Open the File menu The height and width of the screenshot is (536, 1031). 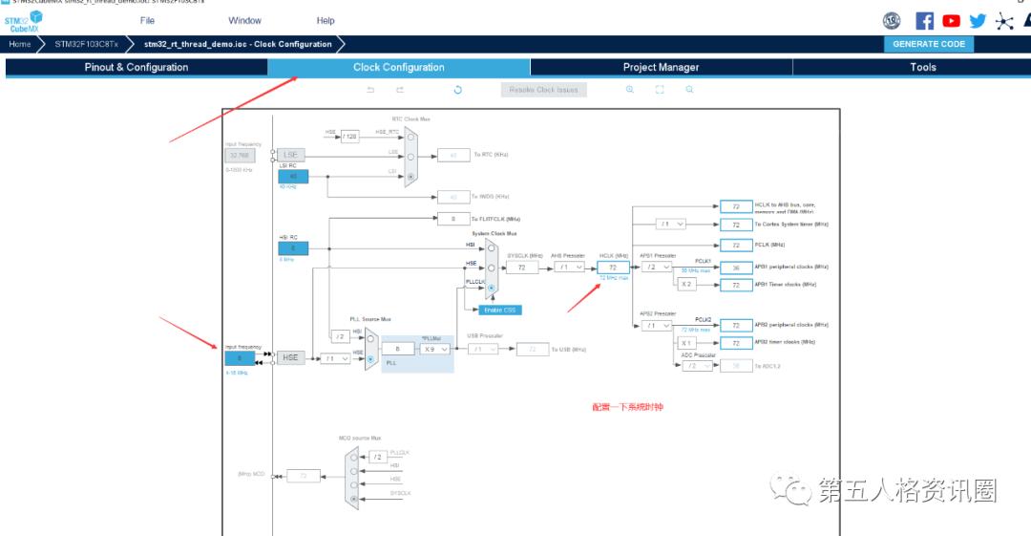pyautogui.click(x=147, y=21)
